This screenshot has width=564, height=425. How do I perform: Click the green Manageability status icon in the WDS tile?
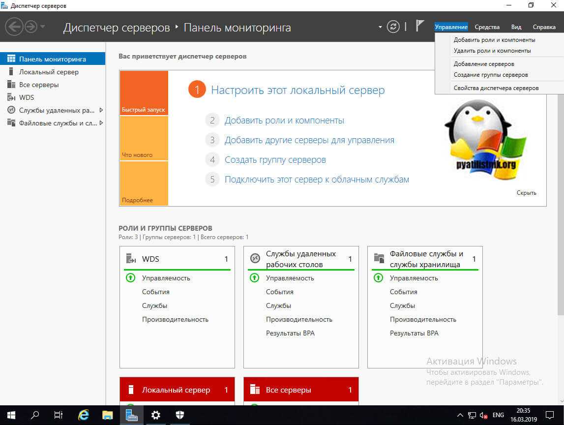pos(131,278)
